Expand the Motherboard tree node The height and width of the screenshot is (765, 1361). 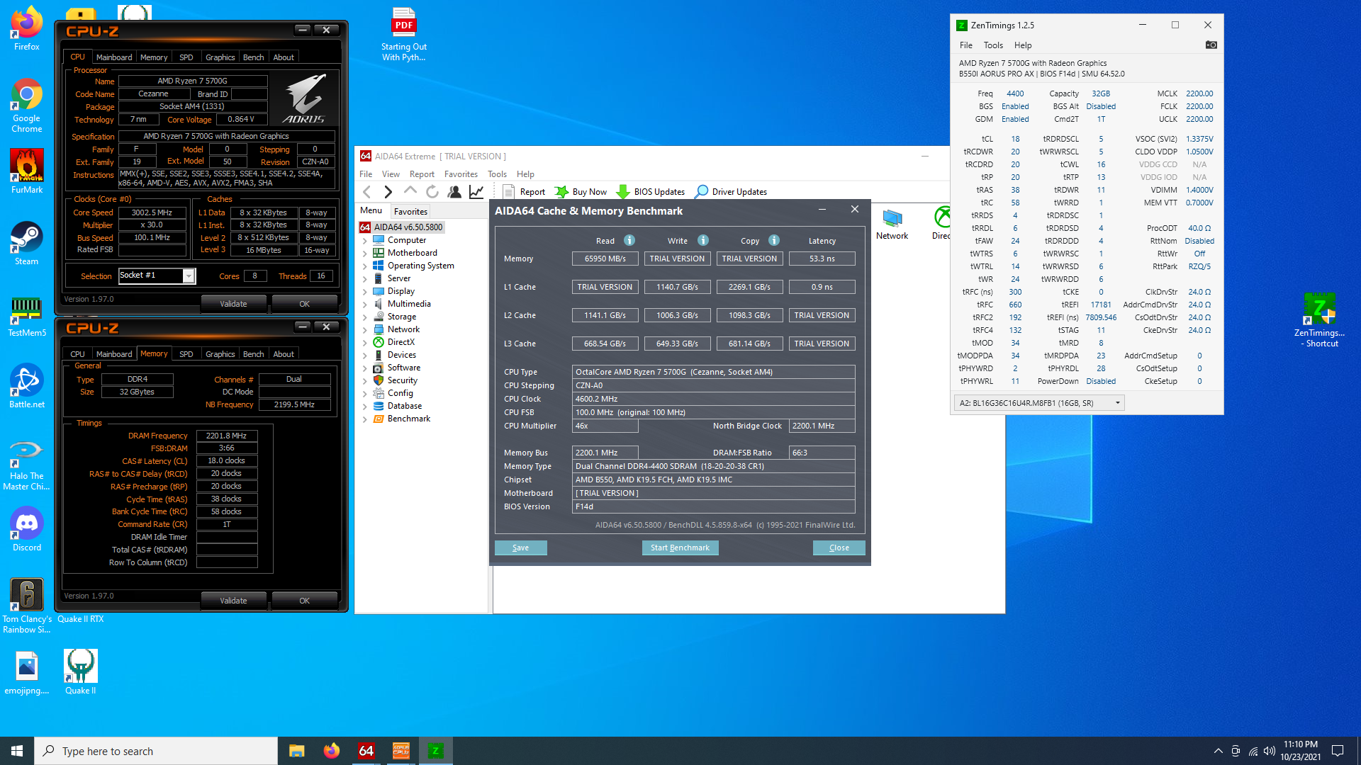(365, 253)
